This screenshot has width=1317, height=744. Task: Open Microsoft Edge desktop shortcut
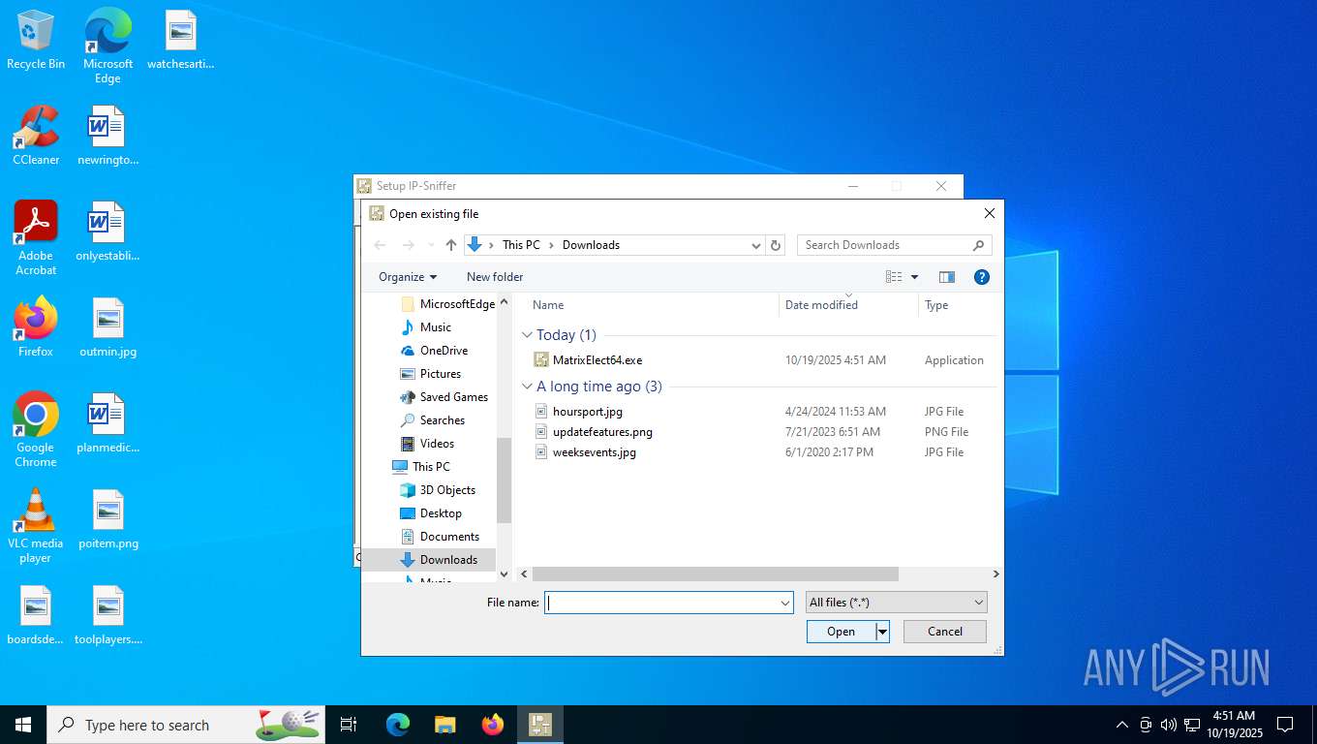click(x=107, y=46)
